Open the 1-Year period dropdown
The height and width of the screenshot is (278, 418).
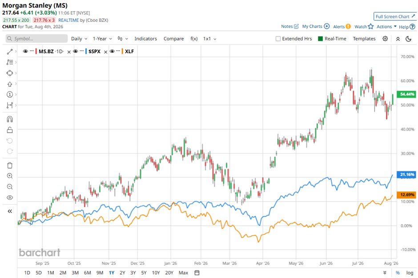click(x=102, y=39)
